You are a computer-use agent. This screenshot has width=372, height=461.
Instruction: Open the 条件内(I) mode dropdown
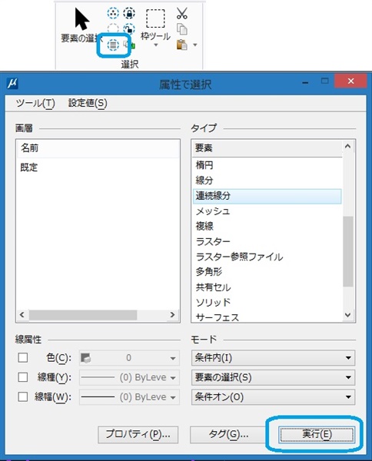pos(273,358)
